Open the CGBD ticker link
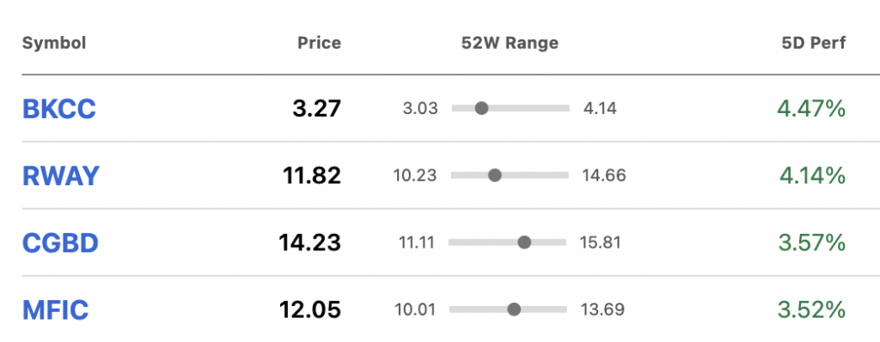880x342 pixels. pos(61,243)
